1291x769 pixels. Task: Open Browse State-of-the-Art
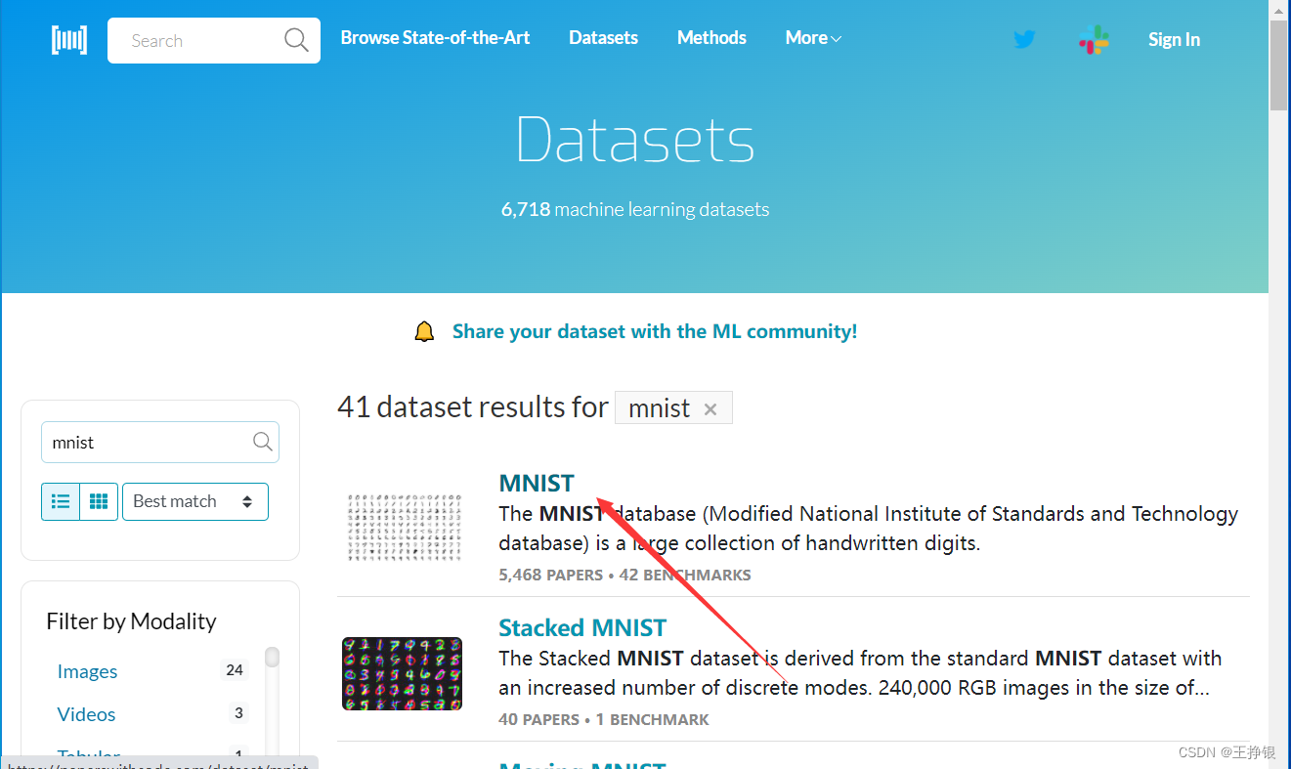pyautogui.click(x=435, y=38)
